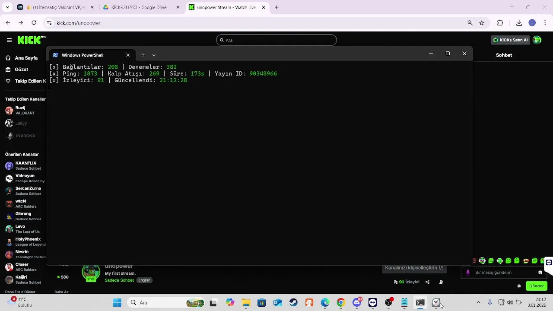
Task: Click the share stream icon
Action: click(x=427, y=282)
